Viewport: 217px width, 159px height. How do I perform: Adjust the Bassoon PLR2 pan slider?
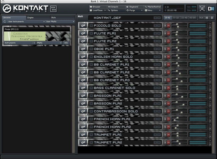(179, 105)
